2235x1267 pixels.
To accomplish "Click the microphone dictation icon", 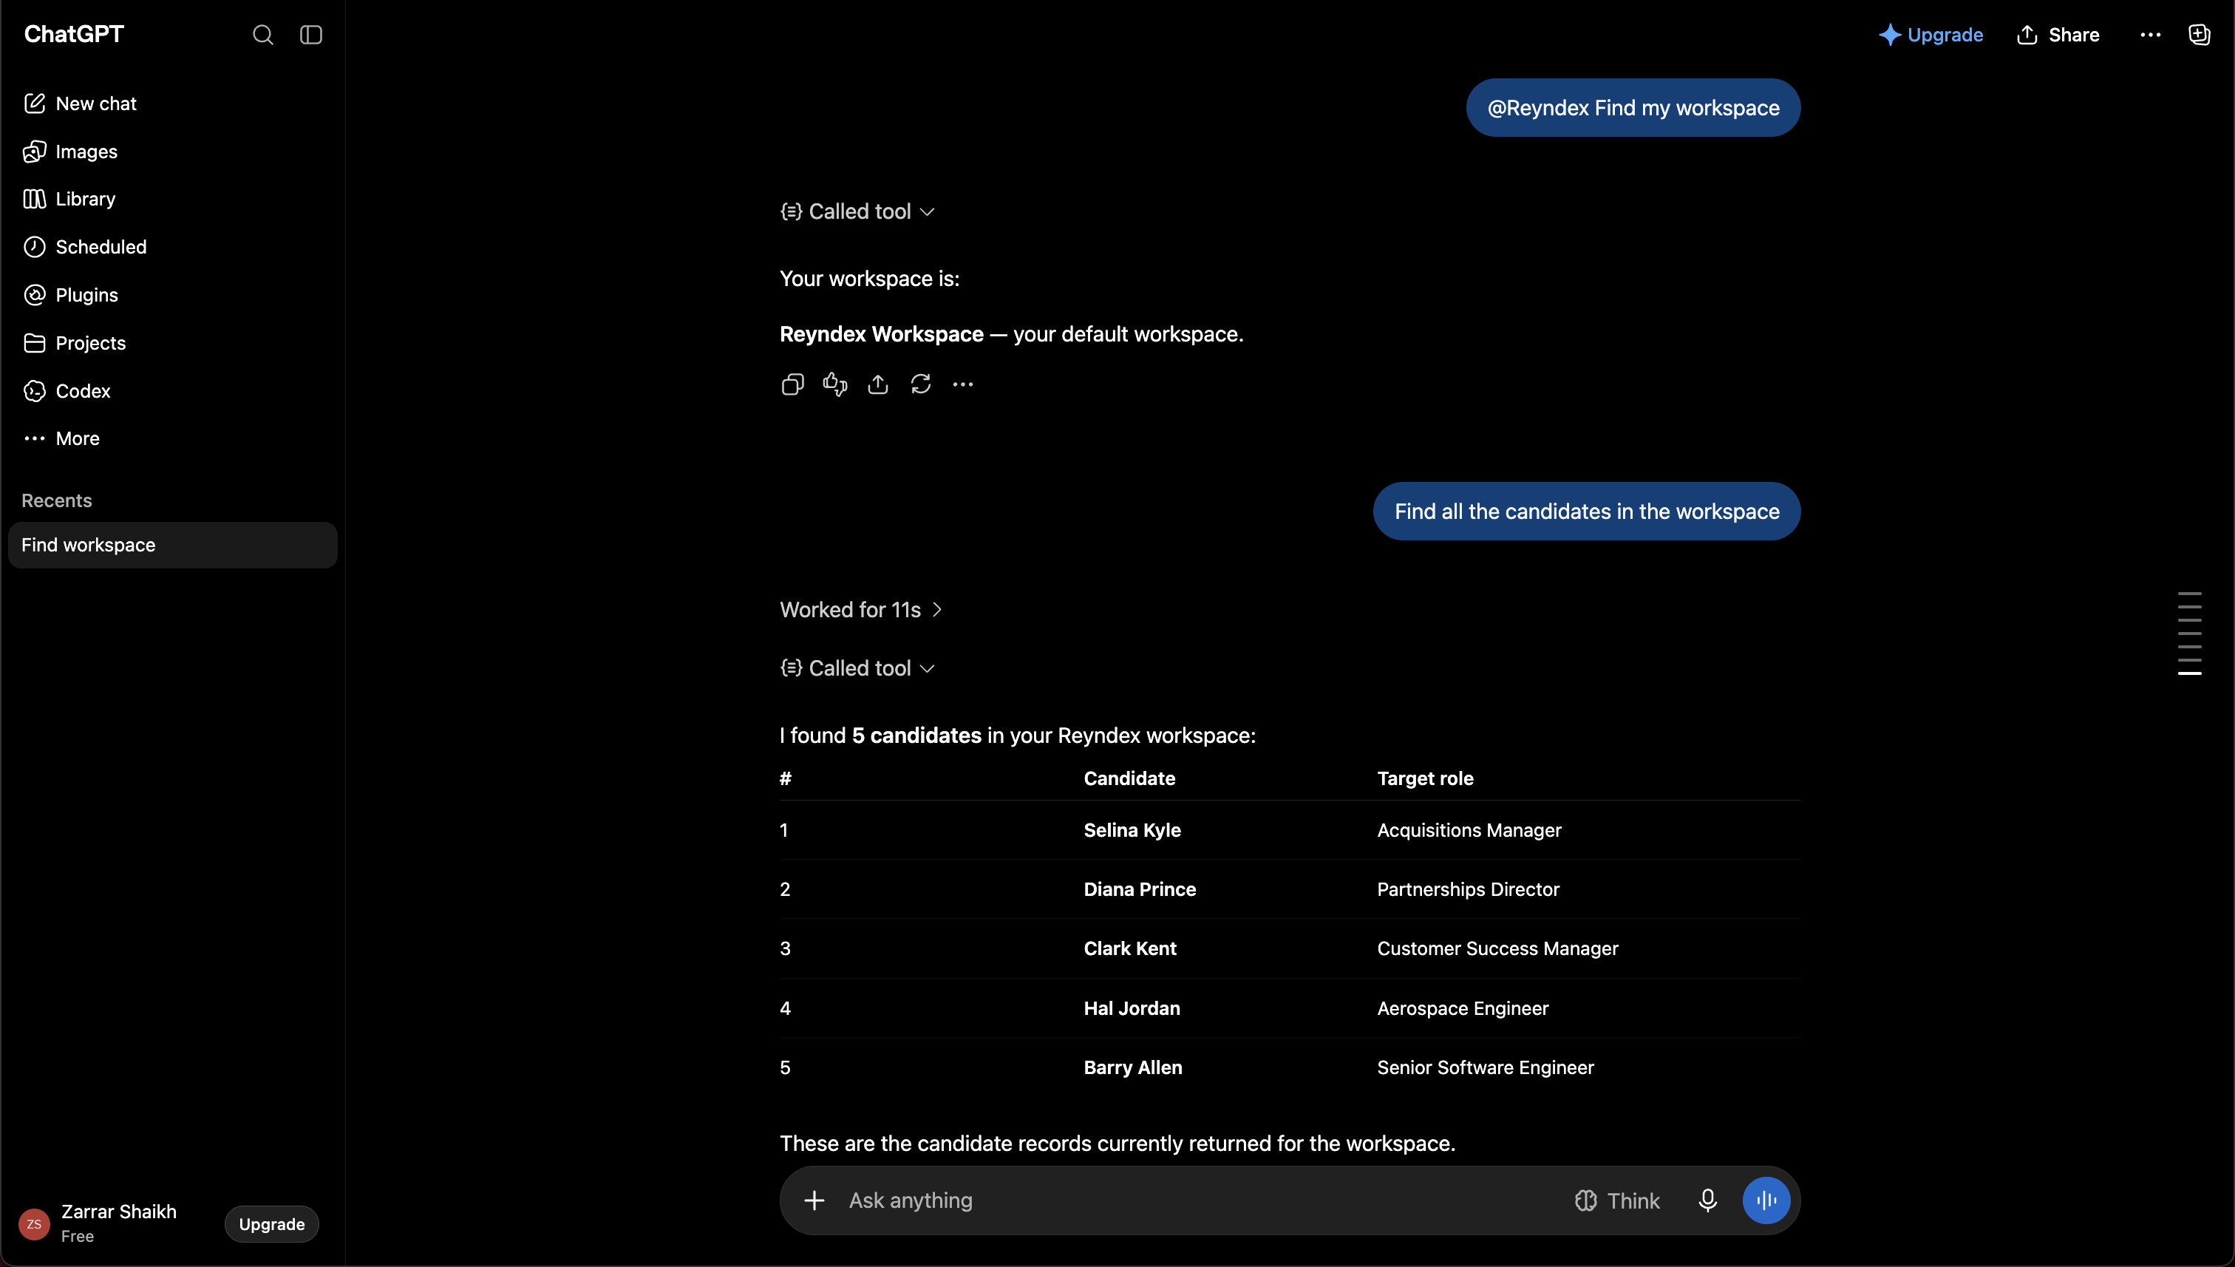I will (1708, 1201).
